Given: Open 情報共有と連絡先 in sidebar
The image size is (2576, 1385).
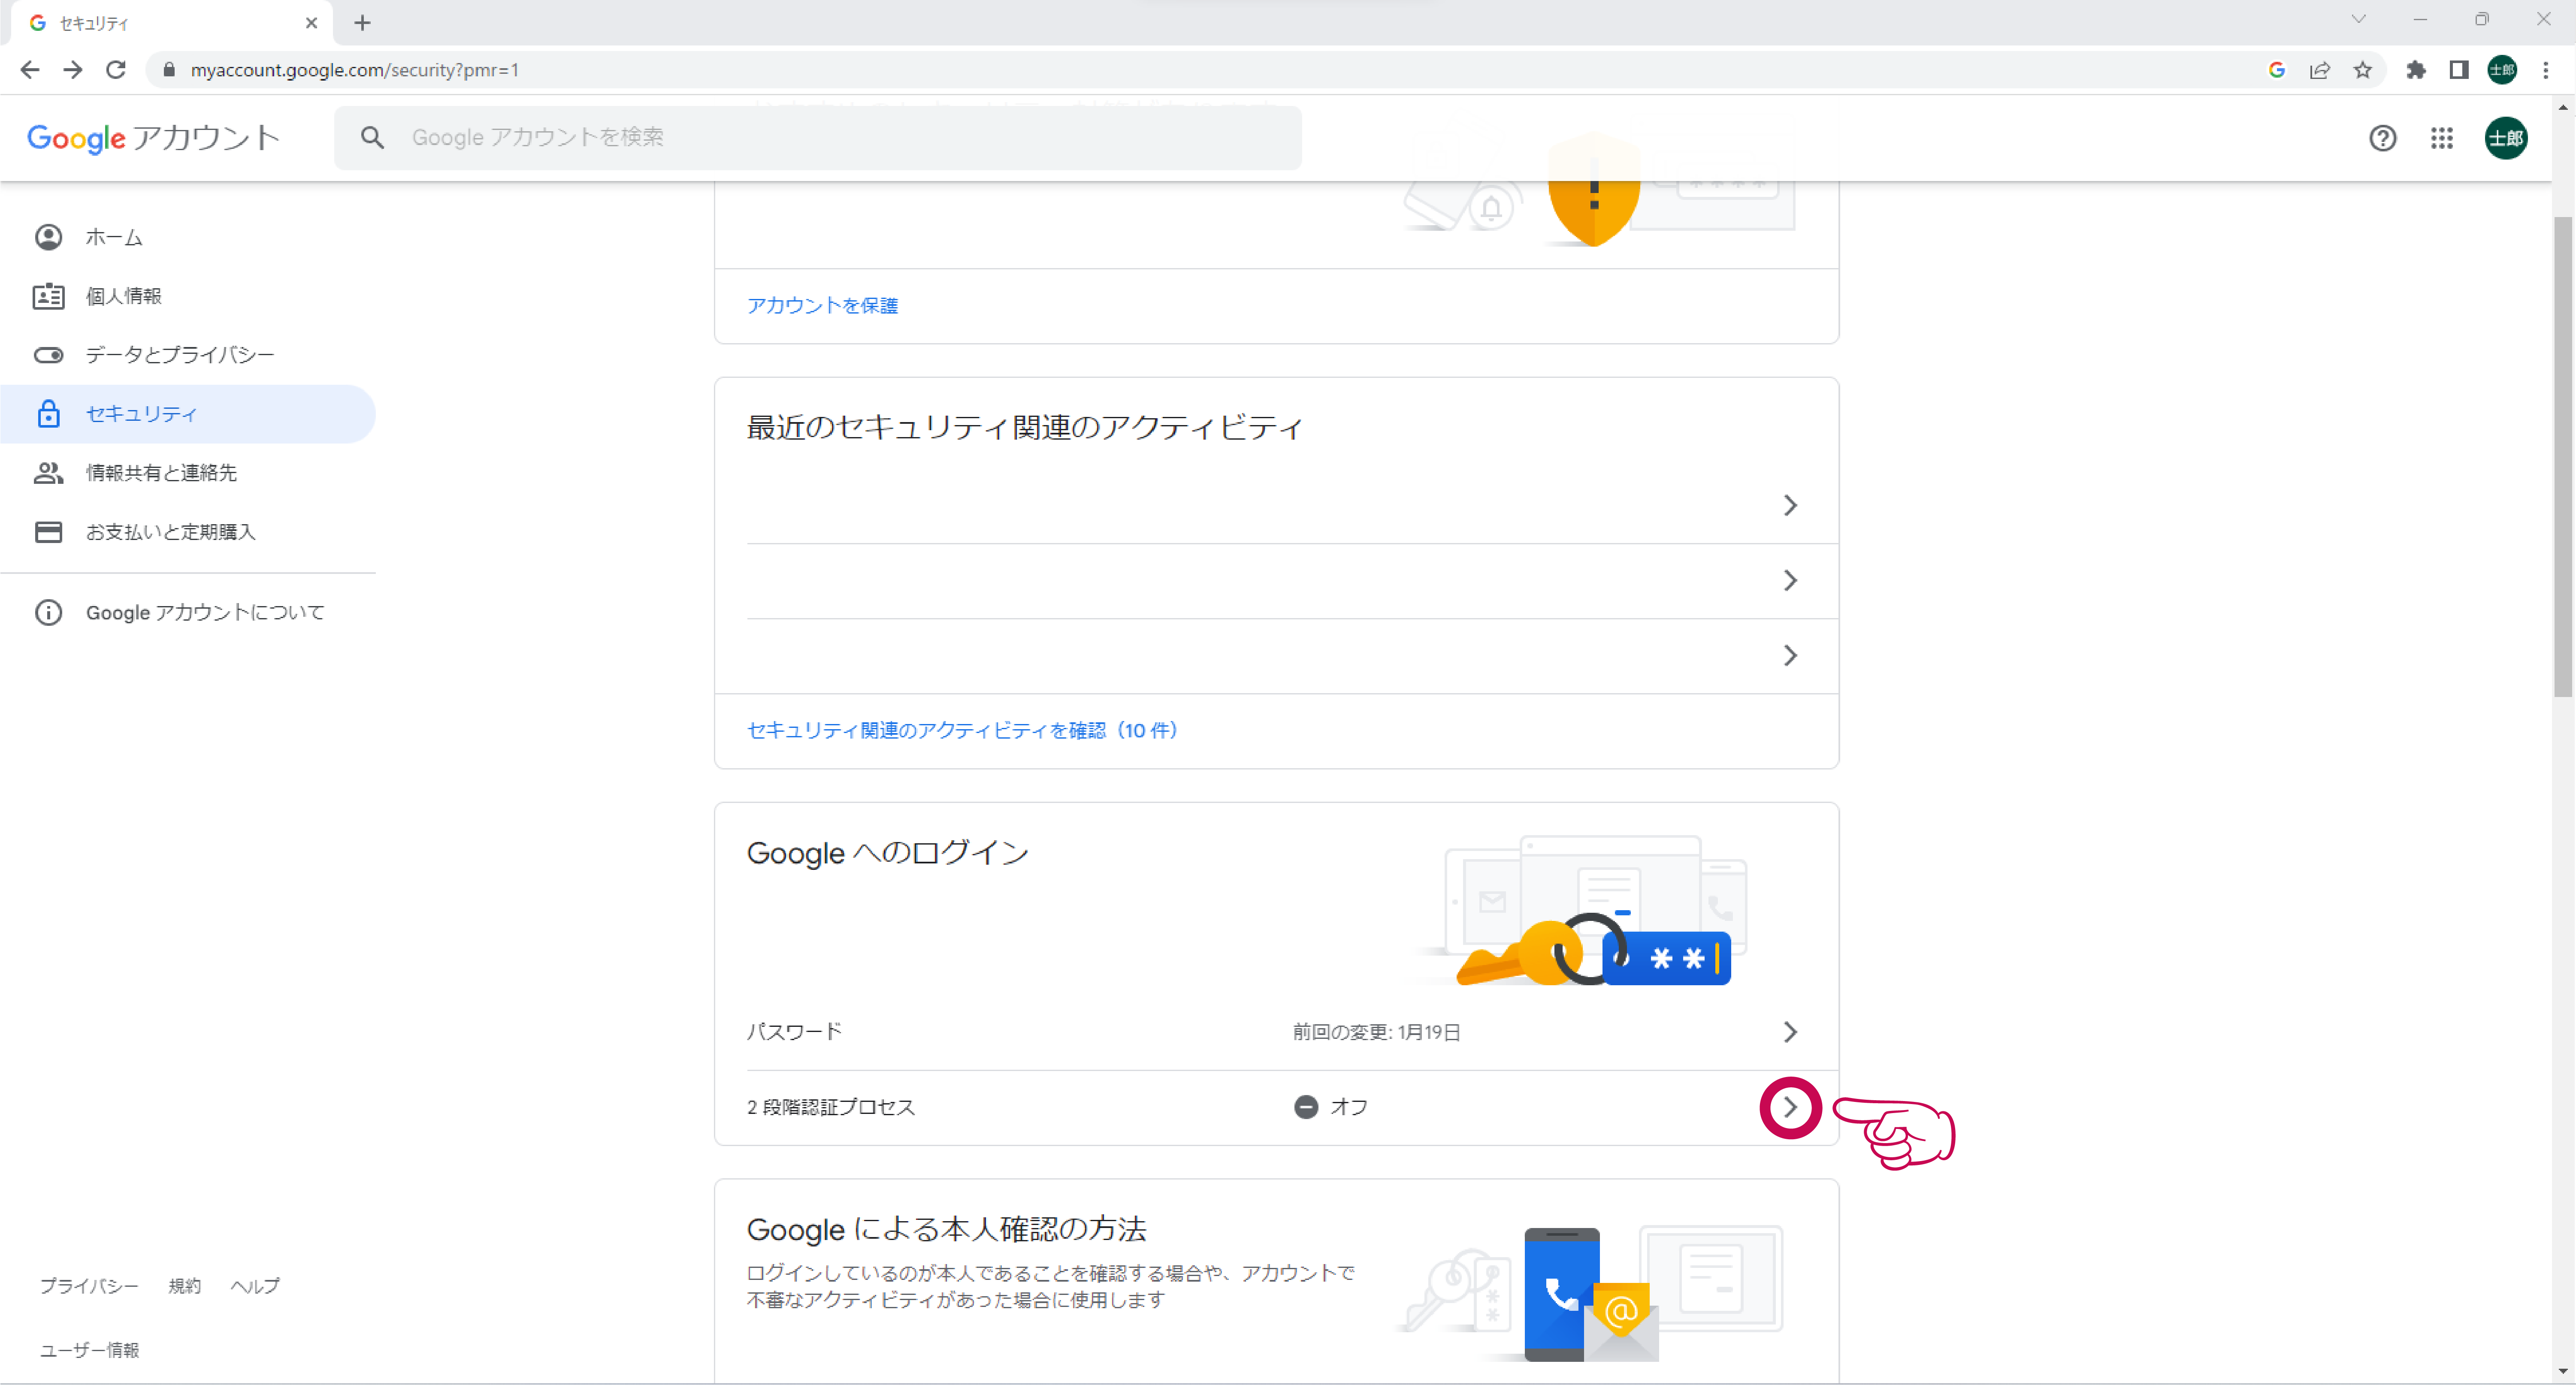Looking at the screenshot, I should 188,473.
